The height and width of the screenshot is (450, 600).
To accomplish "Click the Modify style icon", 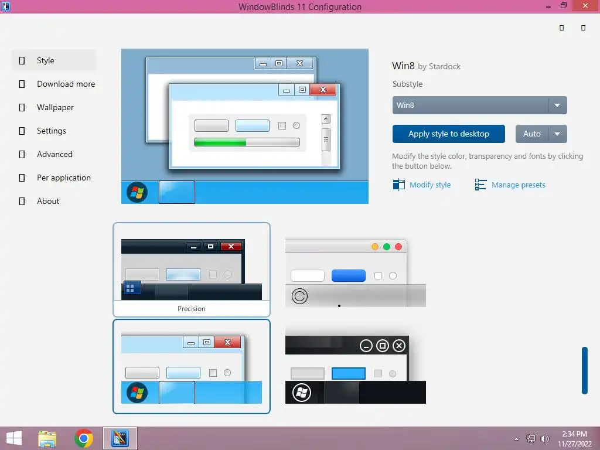I will pos(398,185).
